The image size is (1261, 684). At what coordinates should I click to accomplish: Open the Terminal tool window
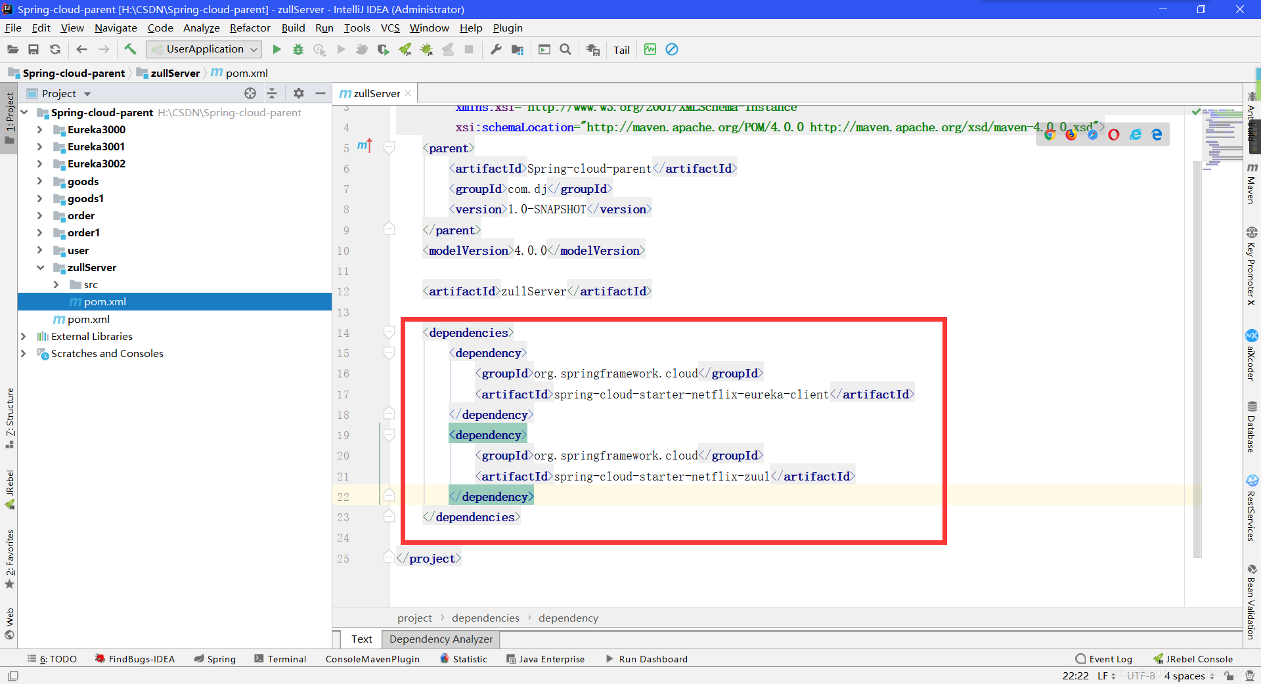click(x=280, y=659)
